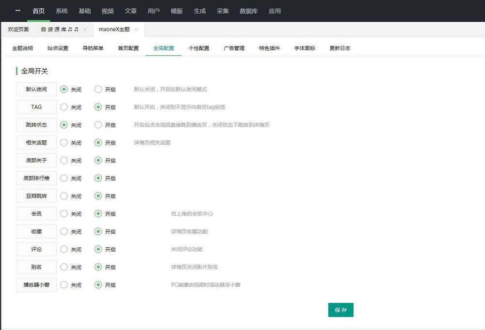Select 关闭 for 播放器小窗
The image size is (485, 330).
tap(63, 285)
